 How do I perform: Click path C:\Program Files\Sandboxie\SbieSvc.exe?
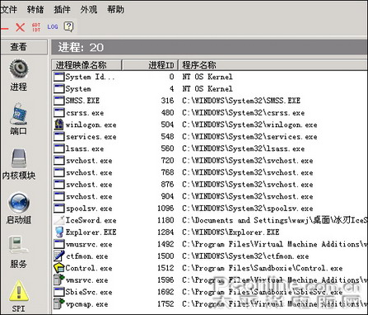pyautogui.click(x=262, y=292)
